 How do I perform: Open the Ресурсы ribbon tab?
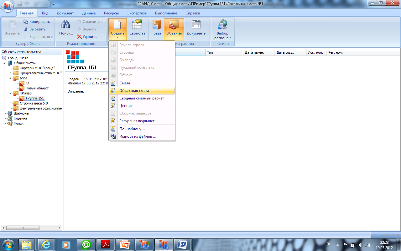(x=111, y=13)
